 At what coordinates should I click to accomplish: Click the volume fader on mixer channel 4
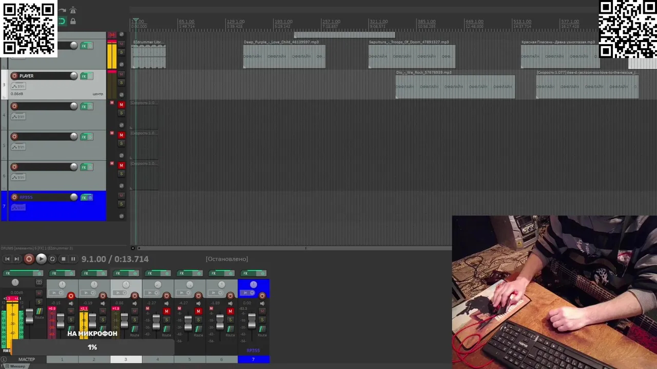(156, 322)
